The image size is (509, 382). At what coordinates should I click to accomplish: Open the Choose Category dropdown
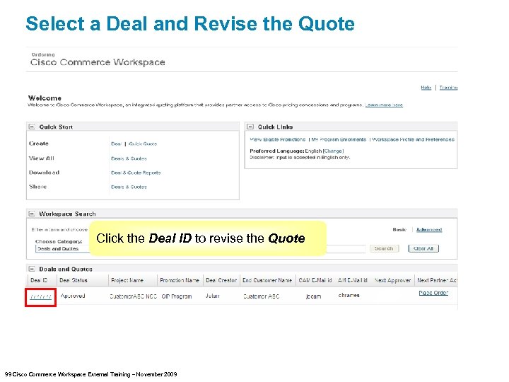(x=62, y=249)
